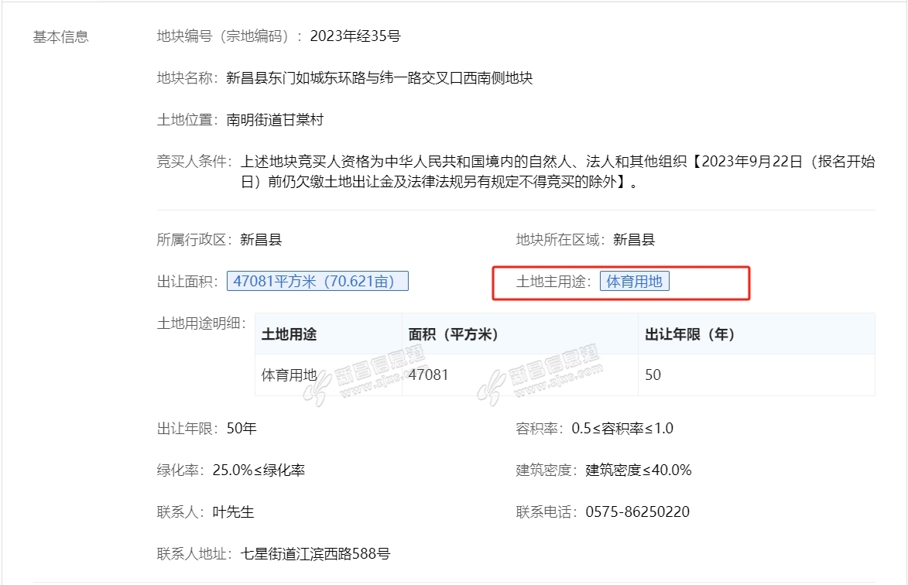Click the 出让年限（年） column header
This screenshot has width=908, height=585.
[x=690, y=334]
